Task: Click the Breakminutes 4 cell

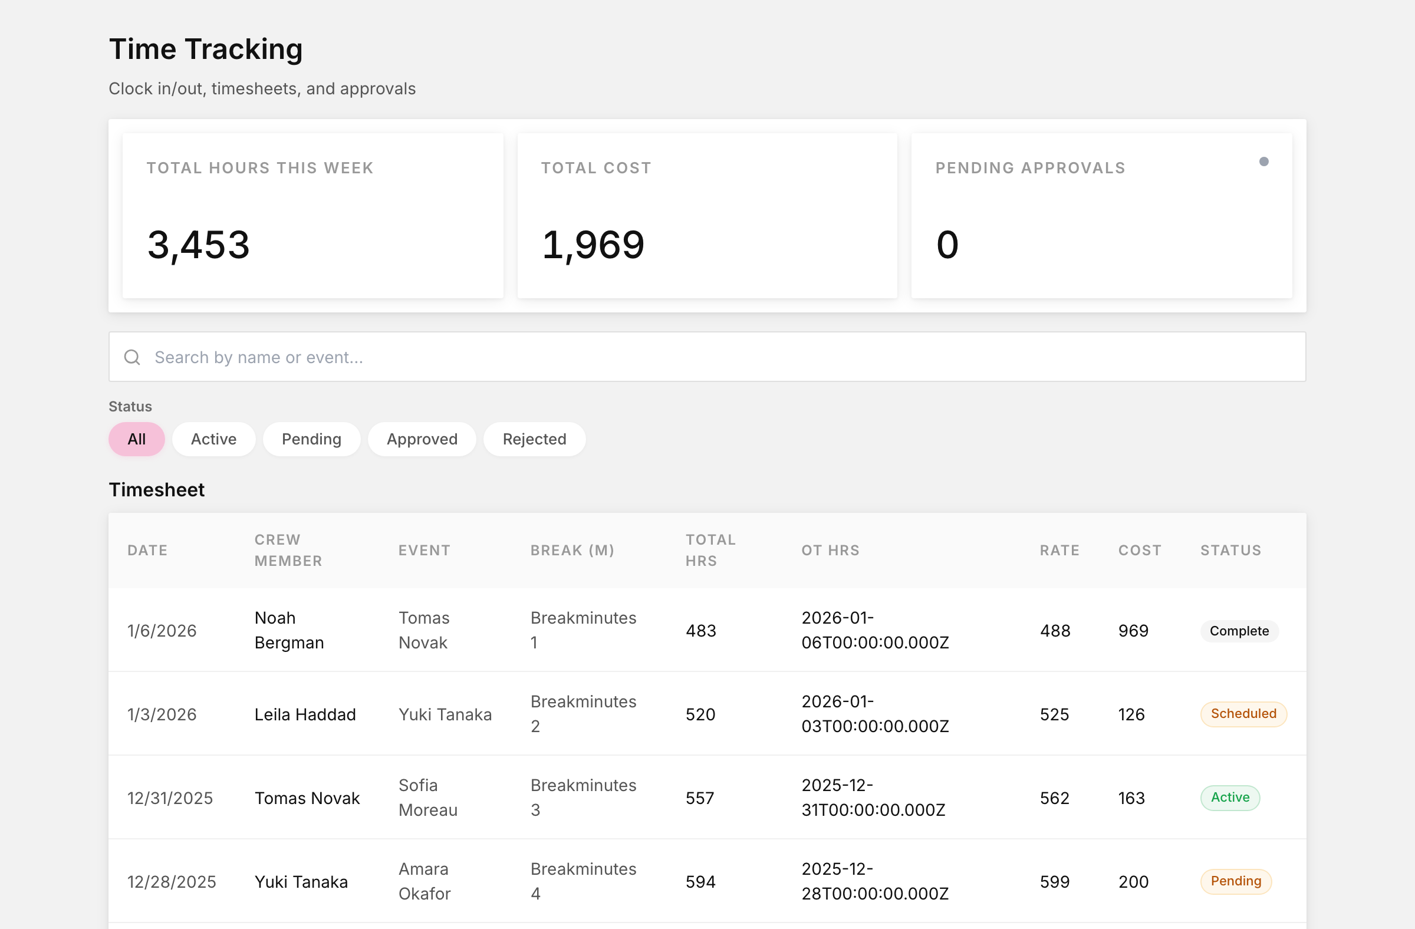Action: click(583, 882)
